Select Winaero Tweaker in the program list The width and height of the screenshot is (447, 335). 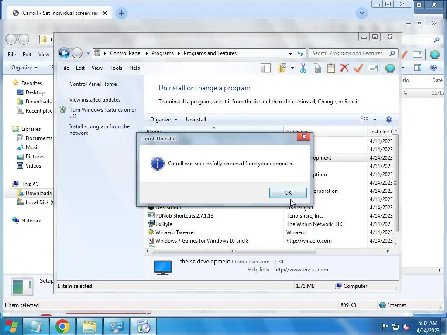175,232
